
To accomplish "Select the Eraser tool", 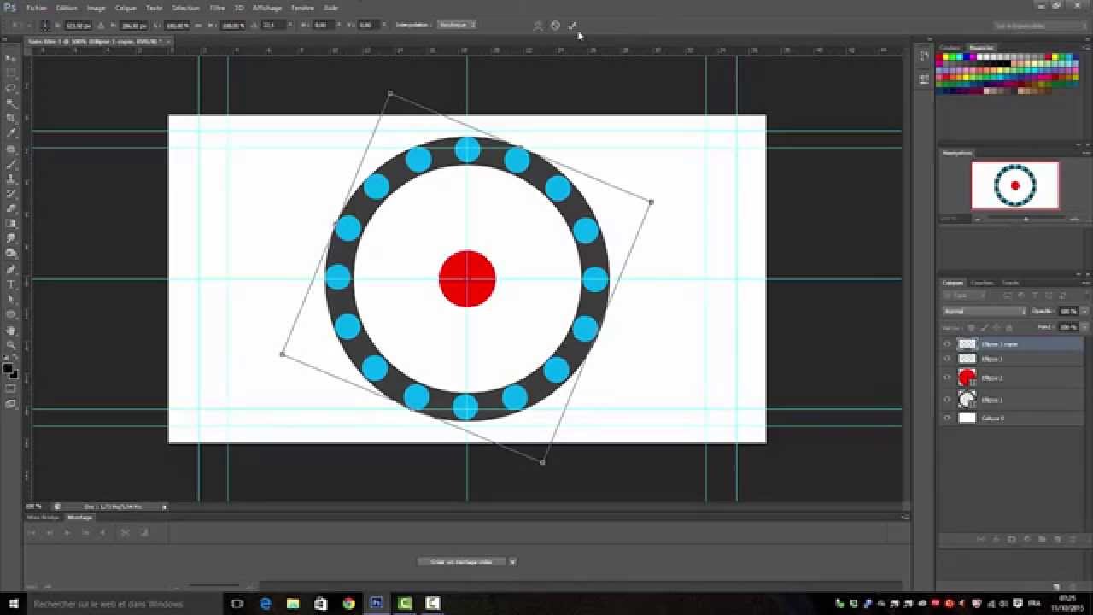I will pos(11,208).
